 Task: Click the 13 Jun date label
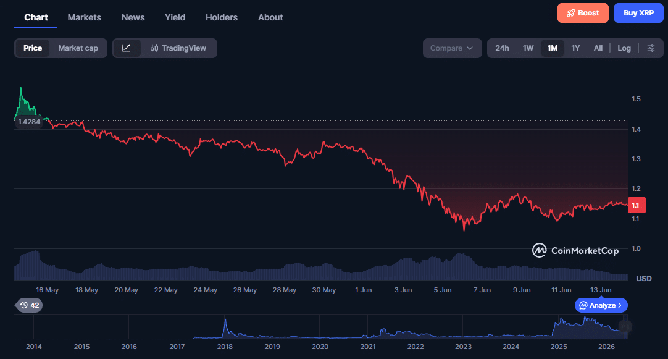[601, 290]
